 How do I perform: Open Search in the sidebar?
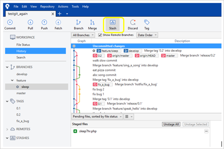coord(21,58)
